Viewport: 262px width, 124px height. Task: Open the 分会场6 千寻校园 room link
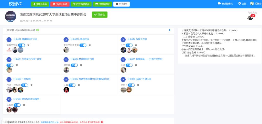(x=22, y=79)
